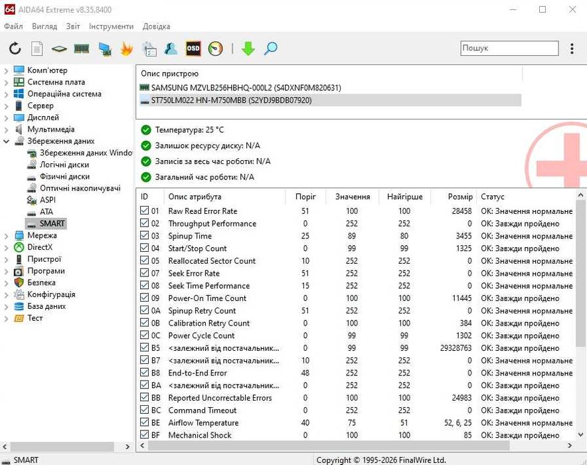Image resolution: width=587 pixels, height=465 pixels.
Task: Toggle the Spinup Time attribute checkbox
Action: coord(145,236)
